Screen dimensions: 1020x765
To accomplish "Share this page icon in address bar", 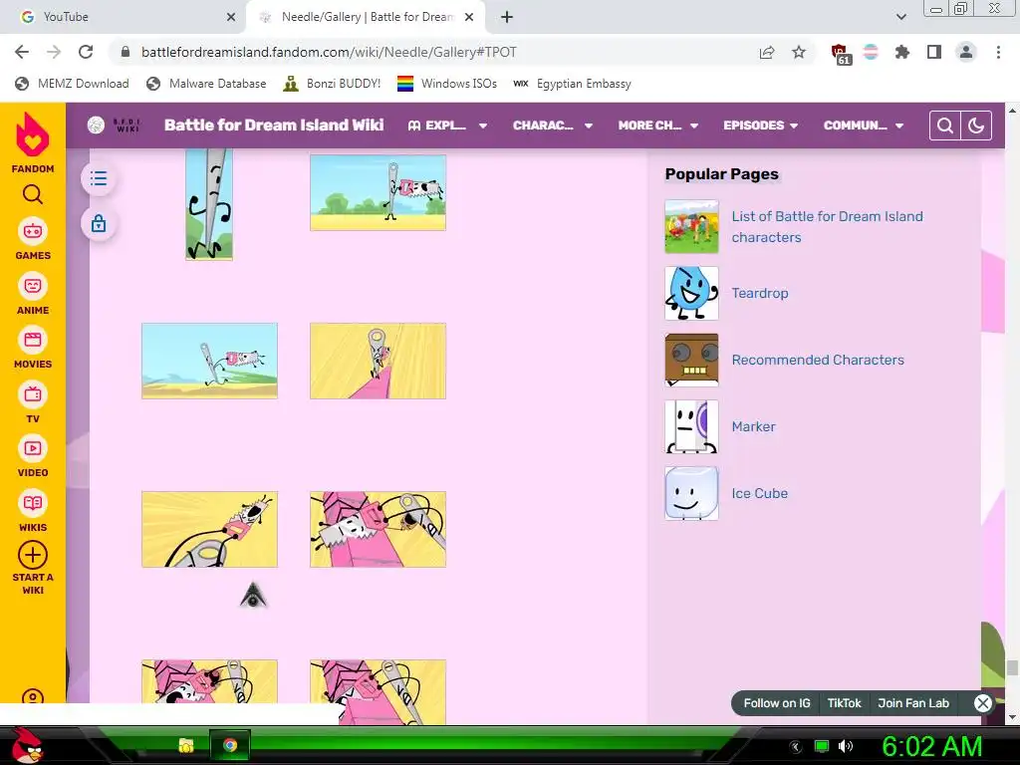I will (767, 52).
